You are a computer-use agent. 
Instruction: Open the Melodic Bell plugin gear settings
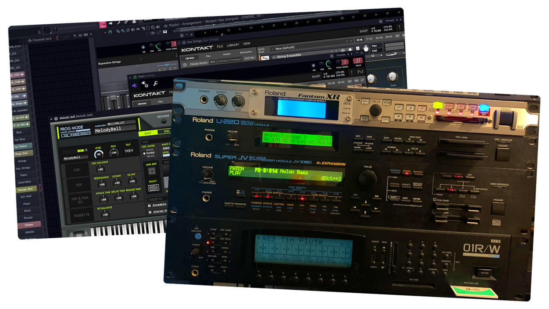tap(55, 118)
